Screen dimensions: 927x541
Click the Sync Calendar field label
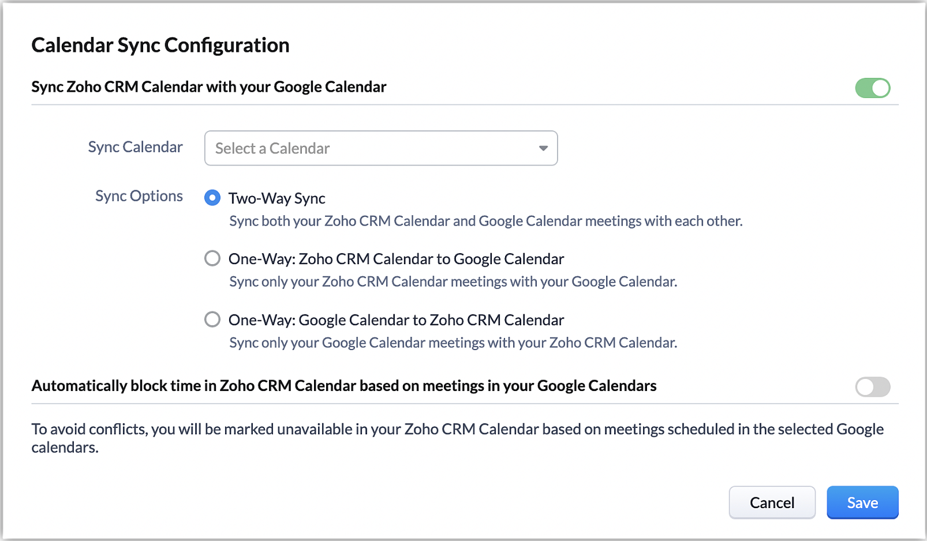point(135,147)
